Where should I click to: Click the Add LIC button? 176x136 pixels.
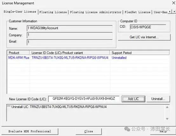click(x=133, y=99)
